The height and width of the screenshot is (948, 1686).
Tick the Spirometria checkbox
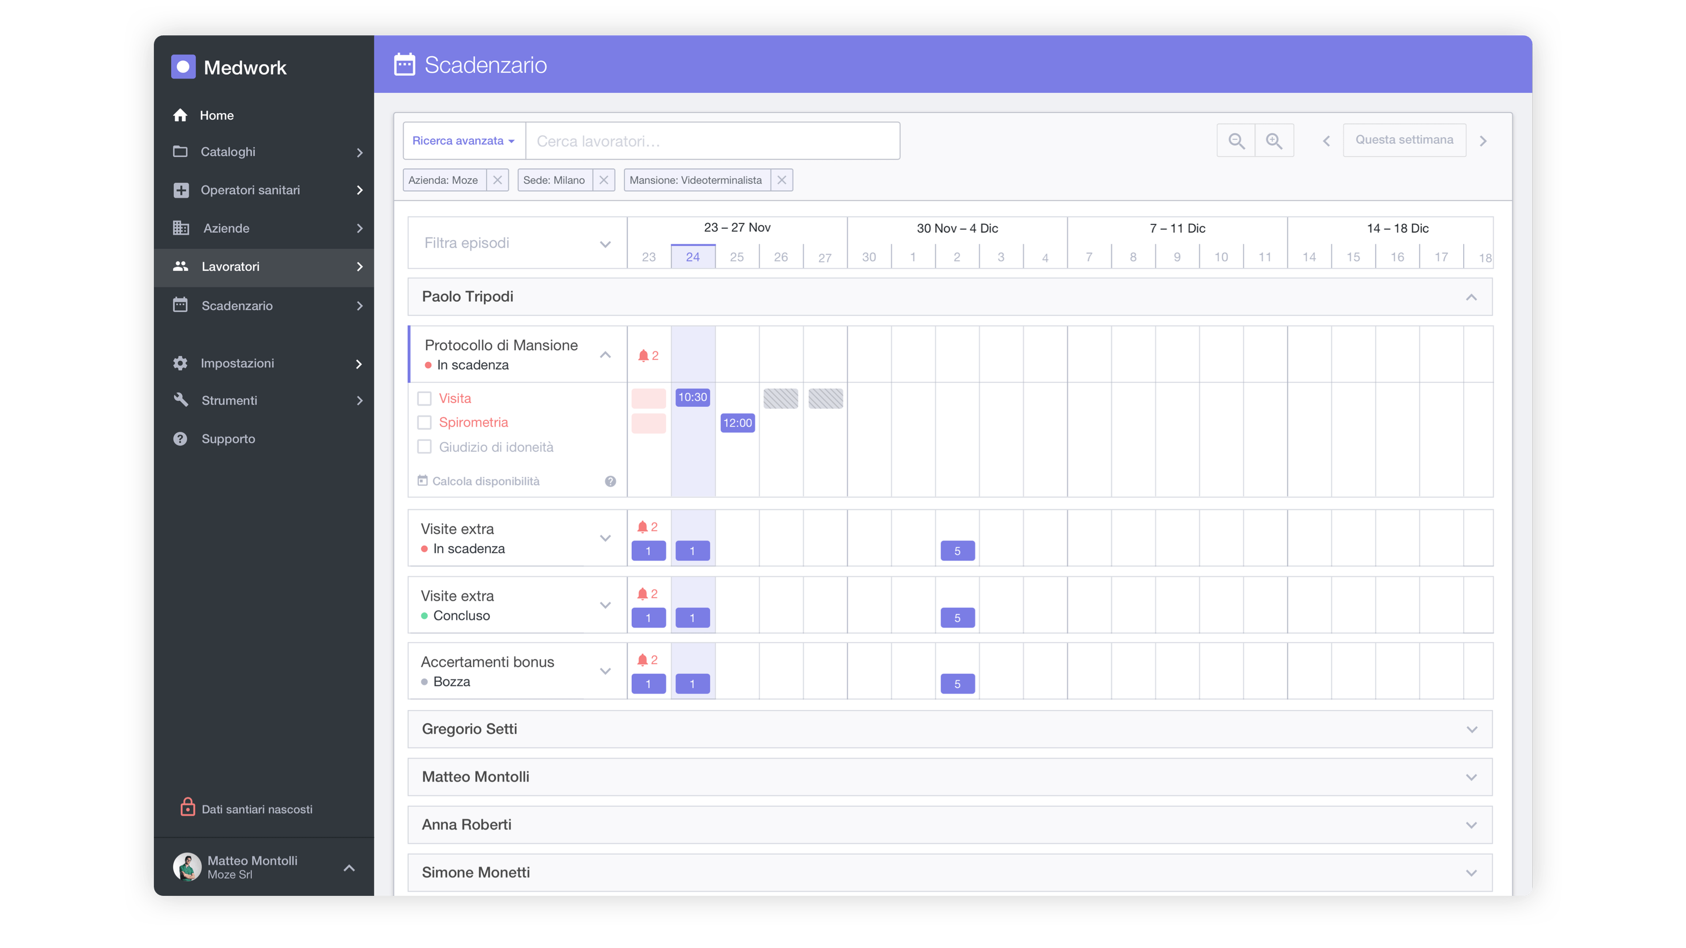[x=425, y=422]
